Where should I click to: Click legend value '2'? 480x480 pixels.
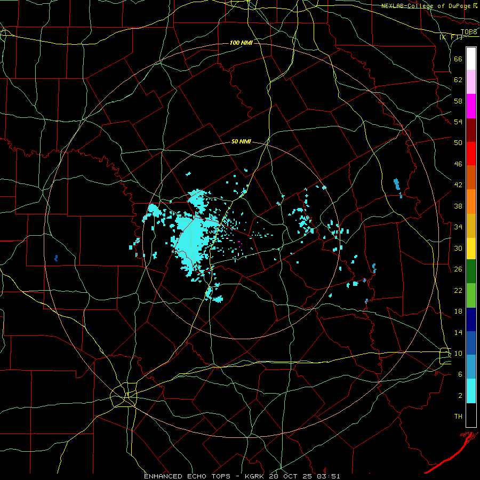tap(460, 395)
